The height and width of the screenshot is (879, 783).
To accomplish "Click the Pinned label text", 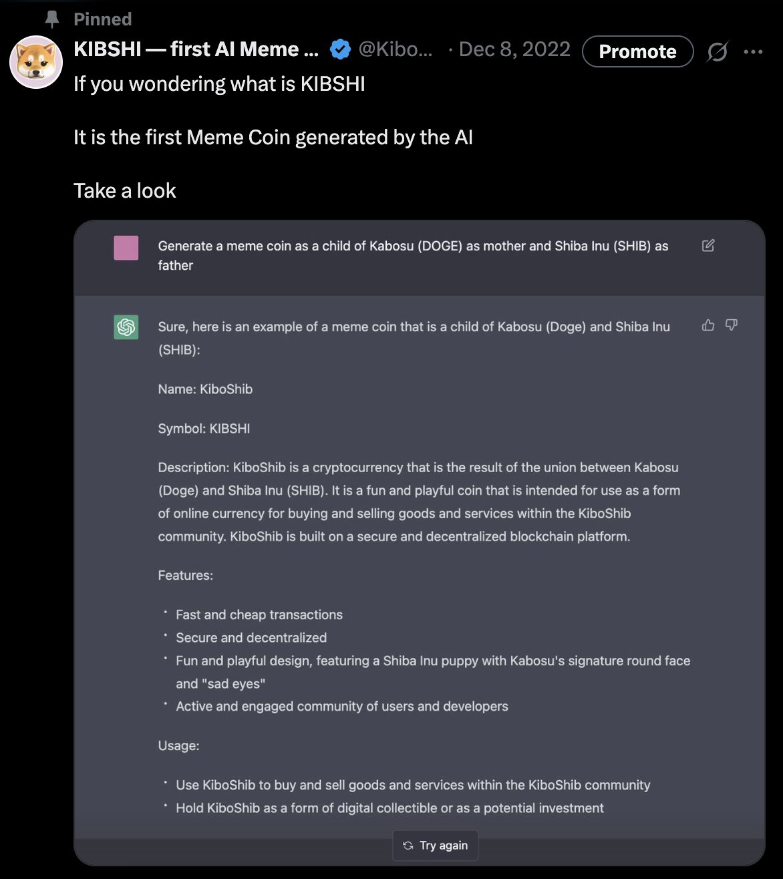I will click(102, 19).
